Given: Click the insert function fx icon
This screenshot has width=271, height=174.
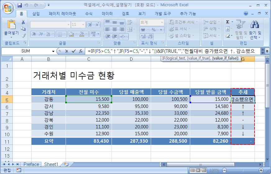Looking at the screenshot, I should click(81, 51).
